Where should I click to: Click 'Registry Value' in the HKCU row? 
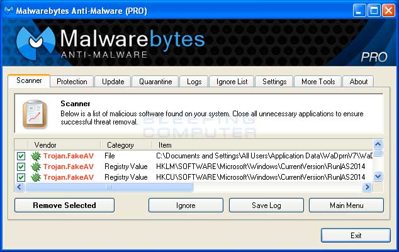pyautogui.click(x=126, y=177)
